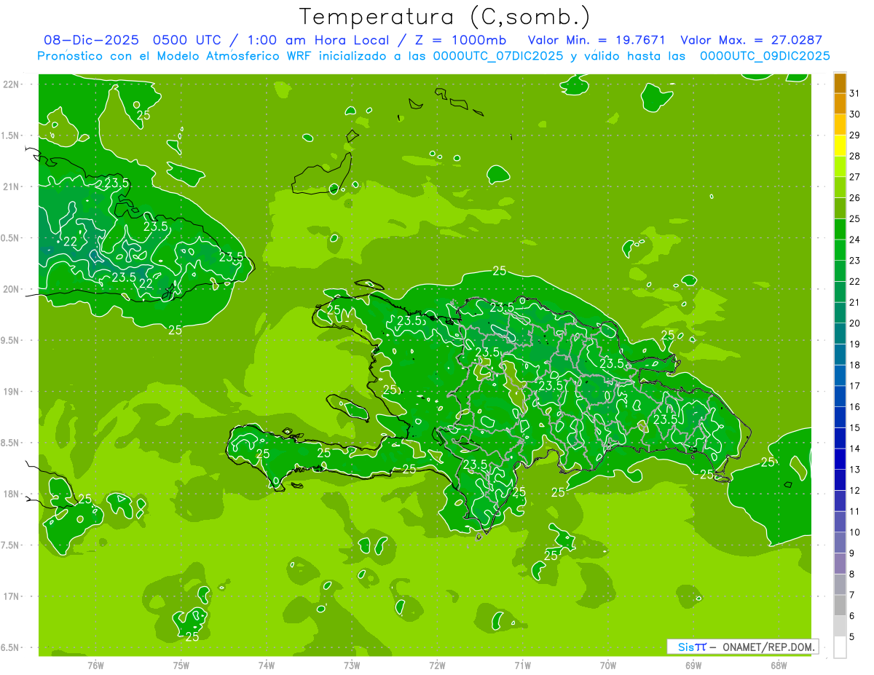Image resolution: width=874 pixels, height=675 pixels.
Task: Click the blue legend swatch between 16 and 17
Action: coord(840,396)
